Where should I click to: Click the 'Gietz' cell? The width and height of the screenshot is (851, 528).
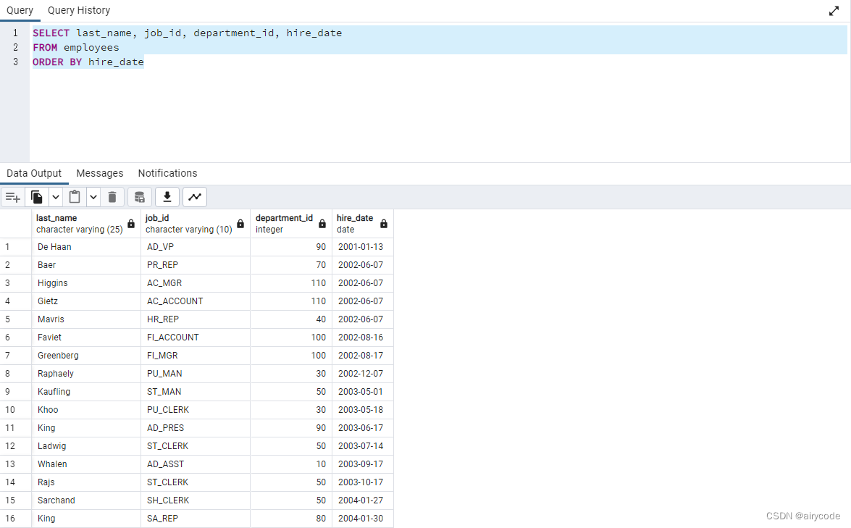coord(86,301)
